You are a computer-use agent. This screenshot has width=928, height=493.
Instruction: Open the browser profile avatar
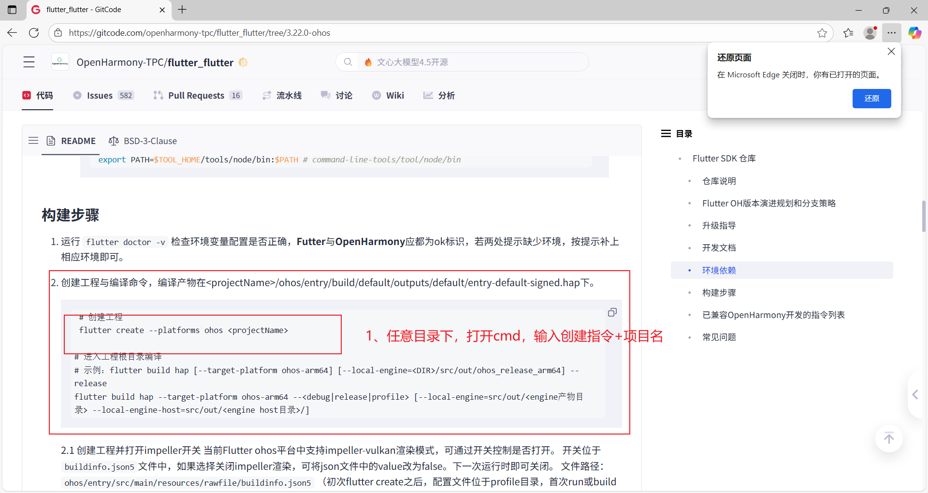(870, 33)
